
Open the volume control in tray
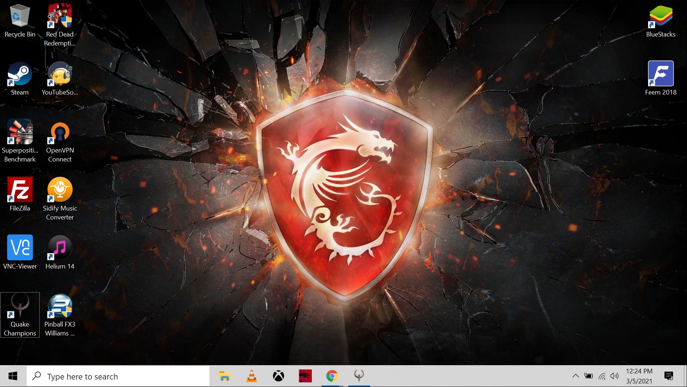[614, 376]
